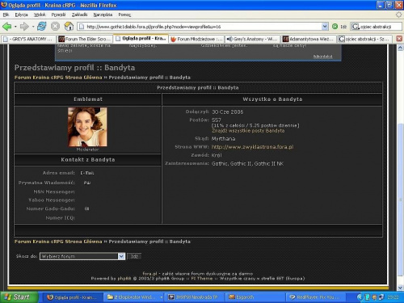404x303 pixels.
Task: Click the Idź button next to forum selector
Action: [134, 256]
